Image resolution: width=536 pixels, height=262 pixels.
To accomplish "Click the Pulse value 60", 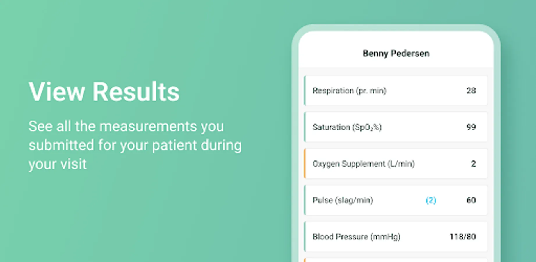I will 471,200.
